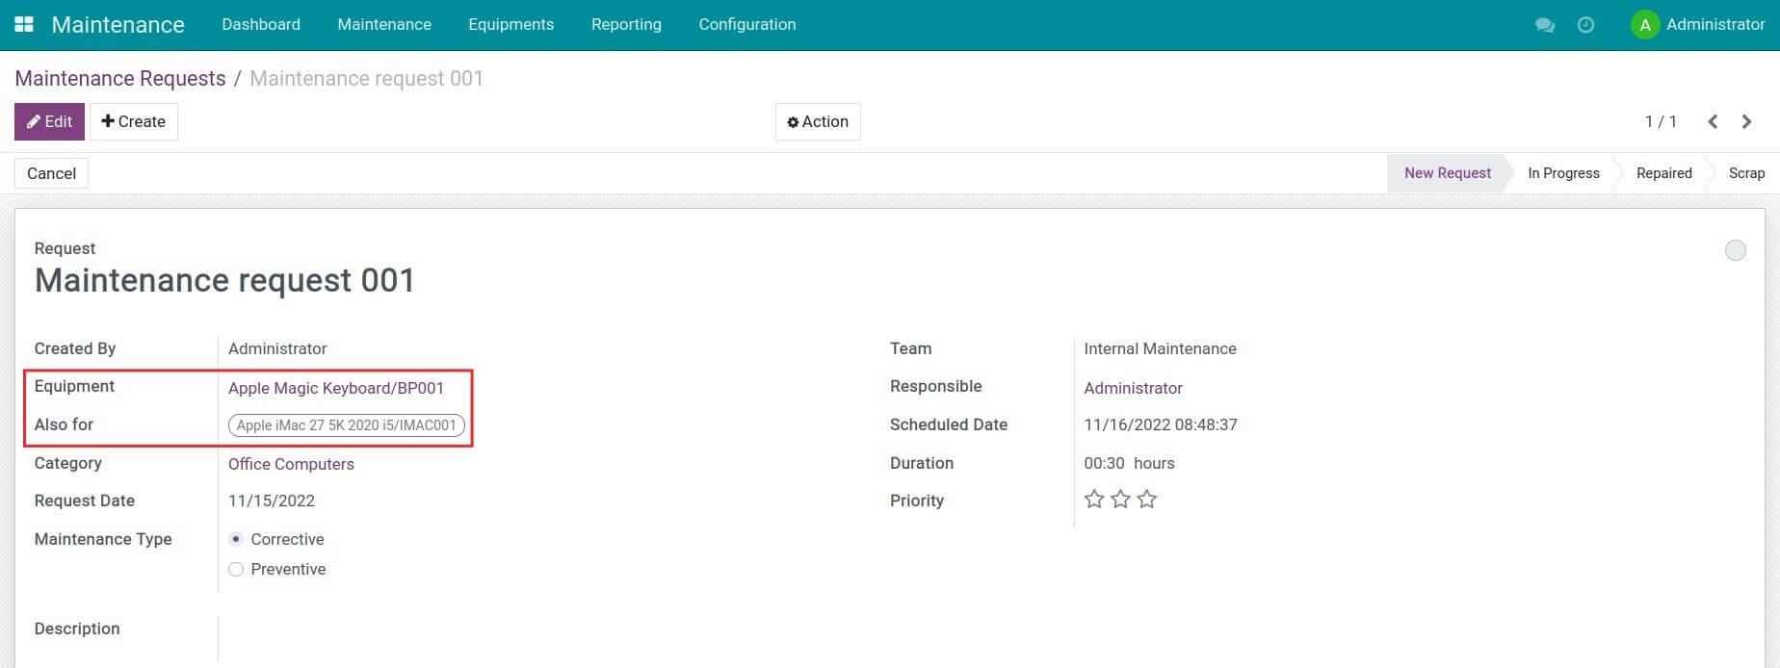Set stage to In Progress
The image size is (1780, 668).
click(x=1563, y=173)
